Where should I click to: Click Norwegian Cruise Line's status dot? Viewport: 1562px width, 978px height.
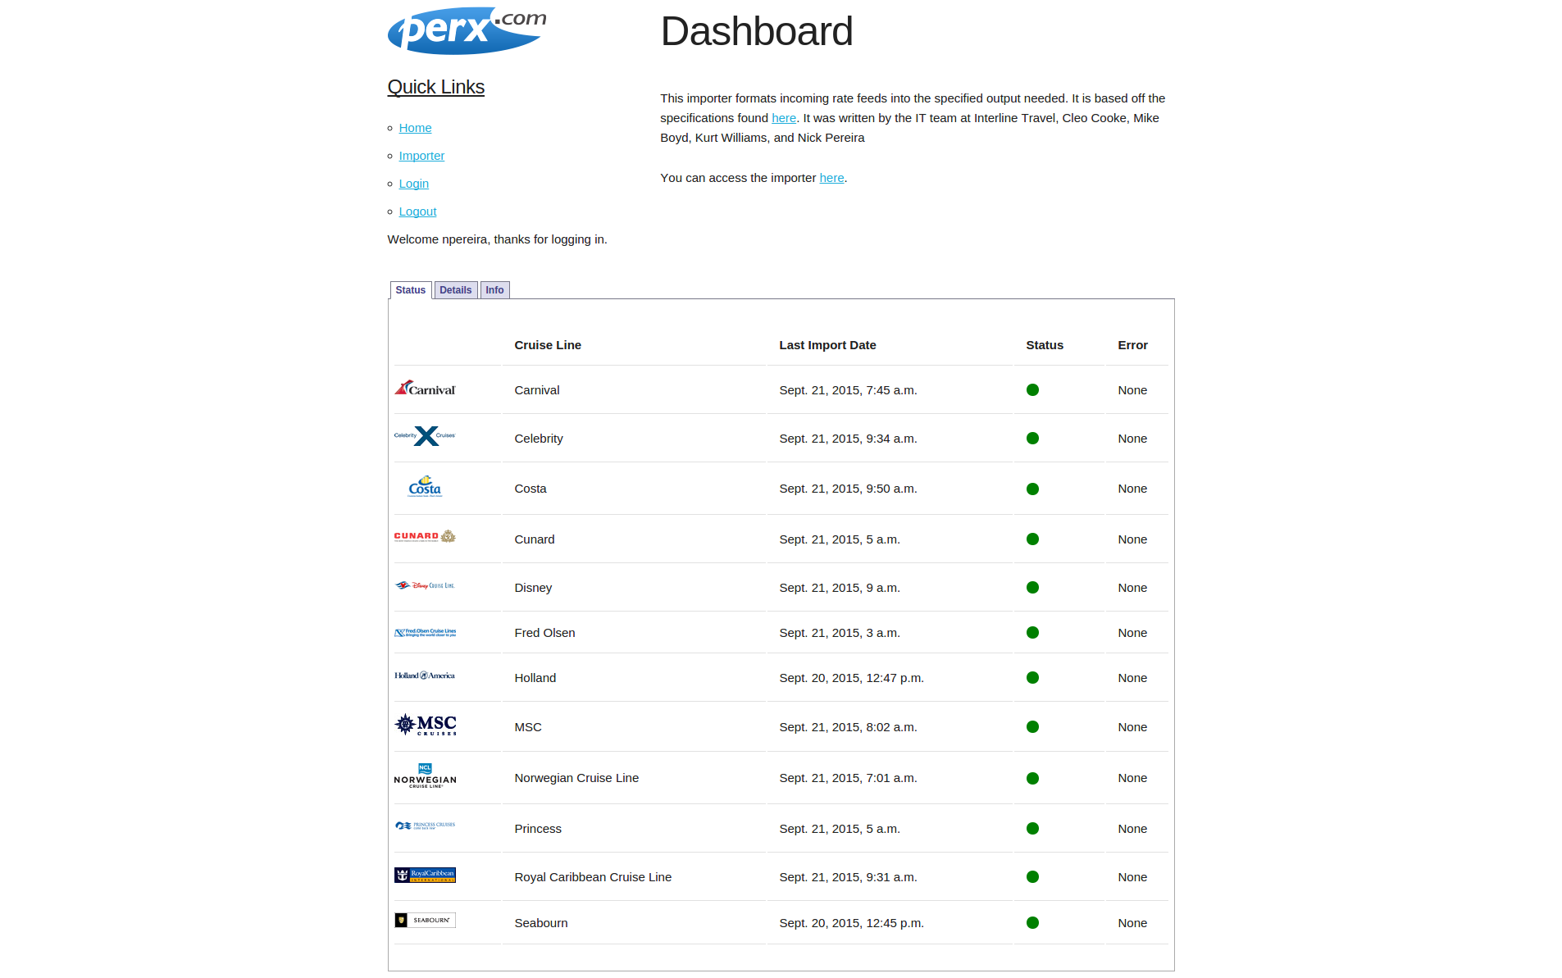point(1032,778)
